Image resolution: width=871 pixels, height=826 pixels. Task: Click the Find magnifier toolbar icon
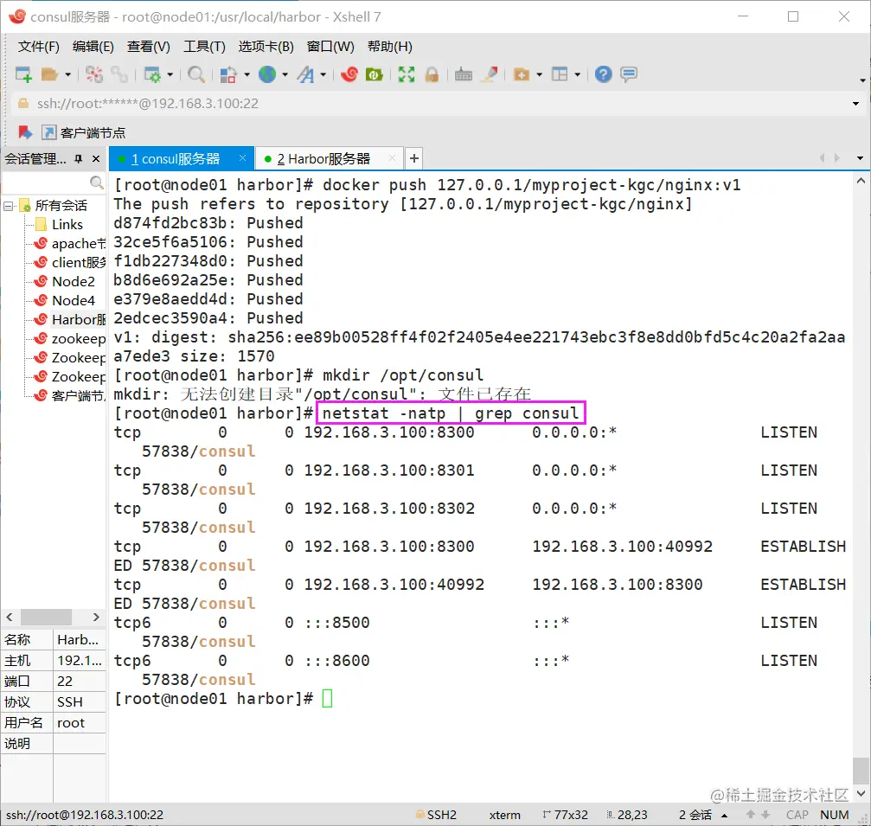[x=196, y=74]
